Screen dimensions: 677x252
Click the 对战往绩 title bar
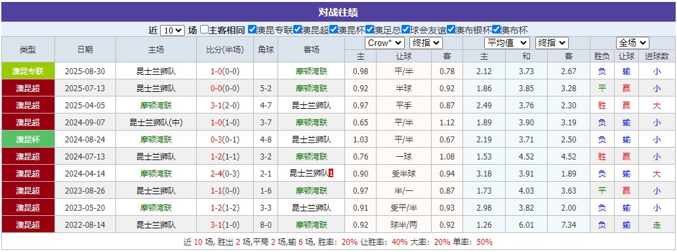pos(338,12)
